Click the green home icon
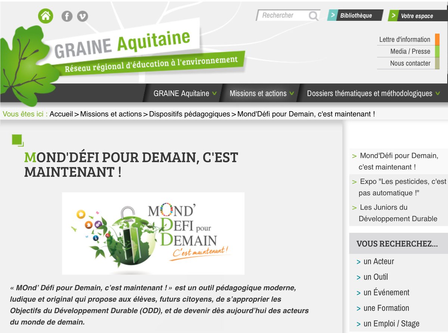 (x=46, y=16)
